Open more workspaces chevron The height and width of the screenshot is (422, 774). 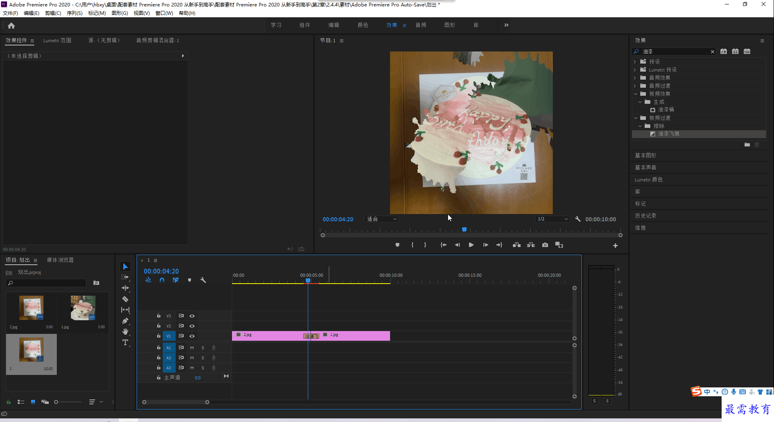tap(506, 25)
